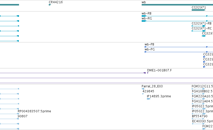Screen dimensions: 213x130
Task: Select the IP14895.3prime EST
Action: (x=149, y=99)
